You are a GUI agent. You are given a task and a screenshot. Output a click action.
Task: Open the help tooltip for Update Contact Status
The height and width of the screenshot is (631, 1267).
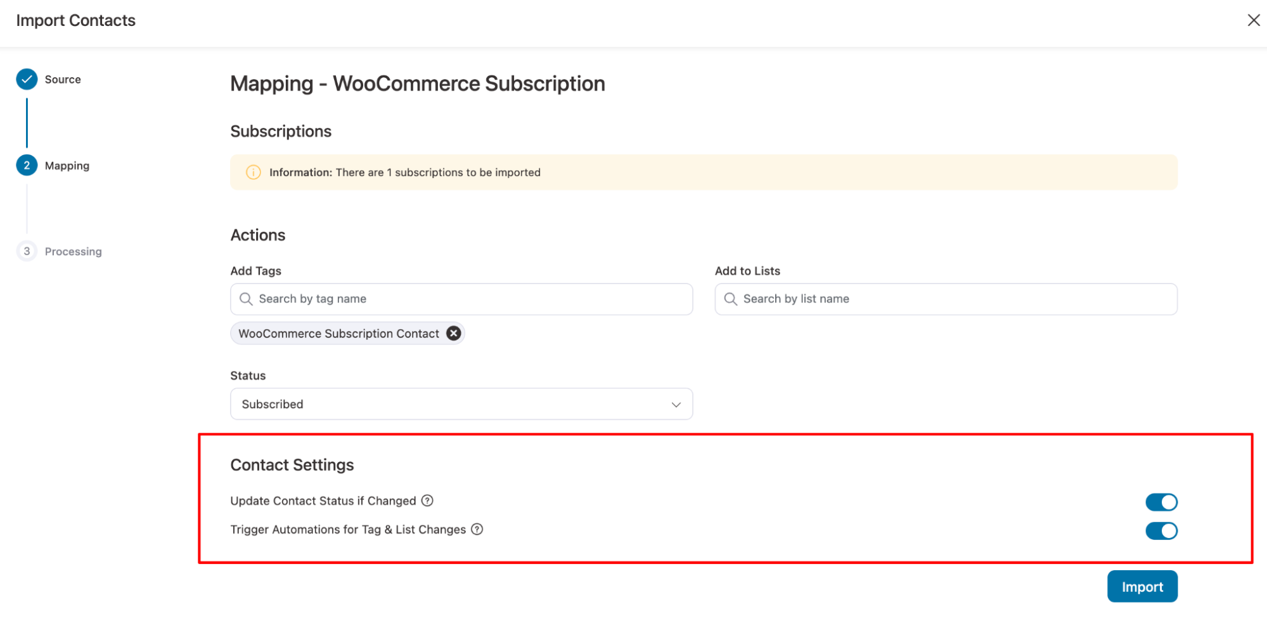(427, 501)
